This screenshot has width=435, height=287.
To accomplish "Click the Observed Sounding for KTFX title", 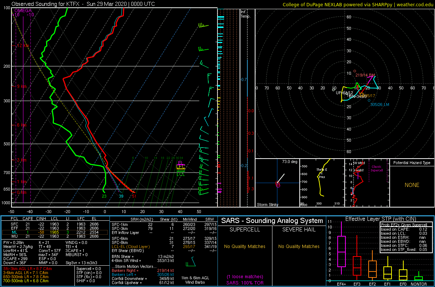I will pos(83,4).
